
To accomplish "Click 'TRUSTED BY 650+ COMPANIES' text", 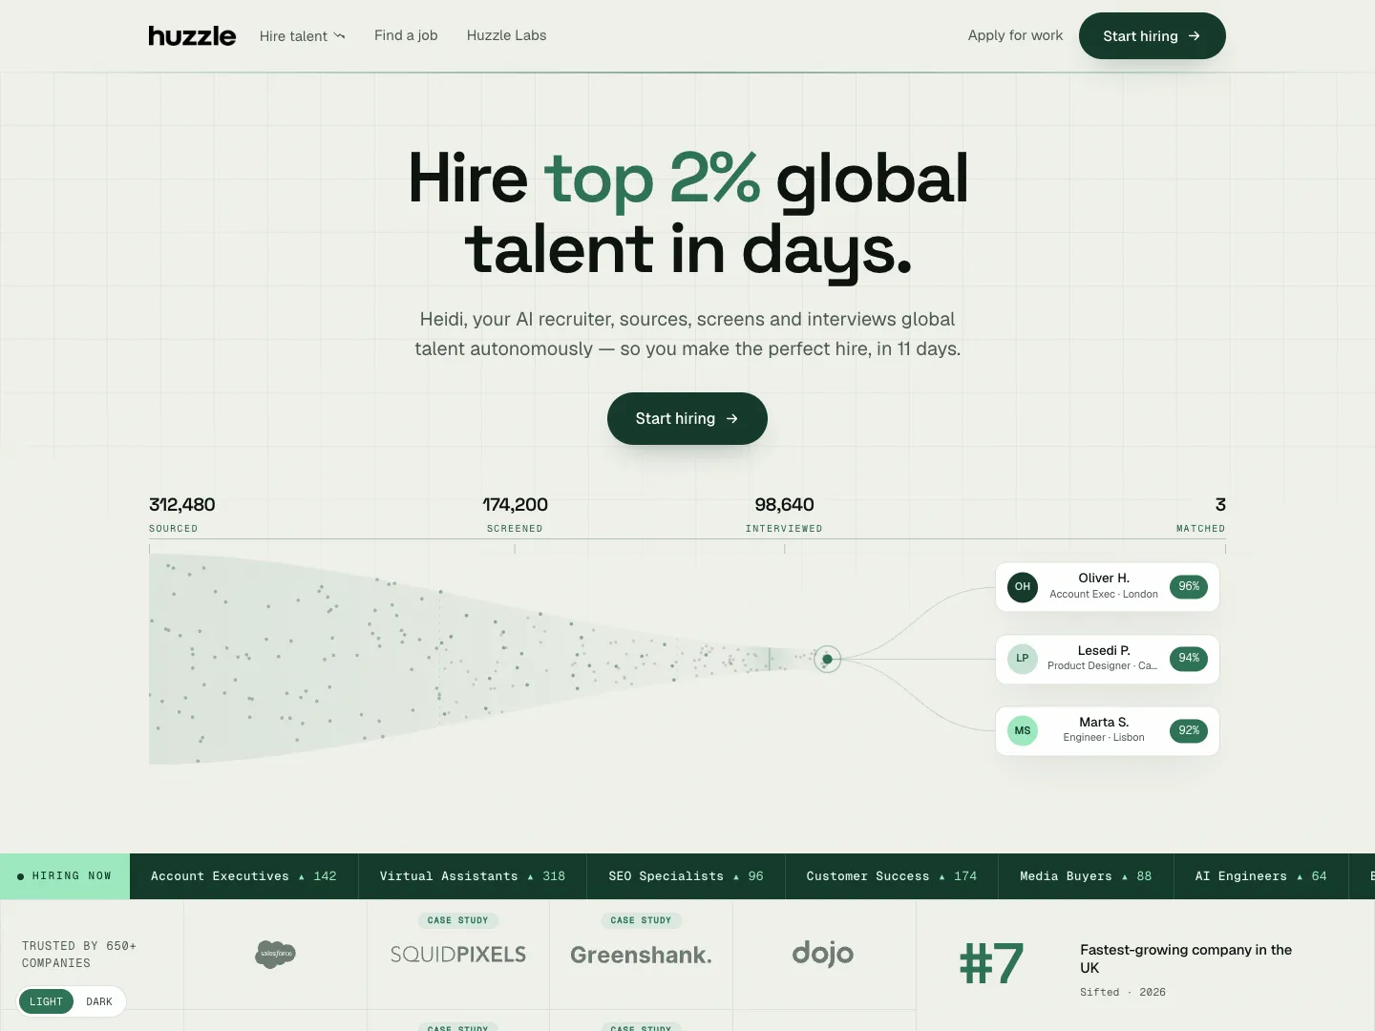I will [x=79, y=955].
